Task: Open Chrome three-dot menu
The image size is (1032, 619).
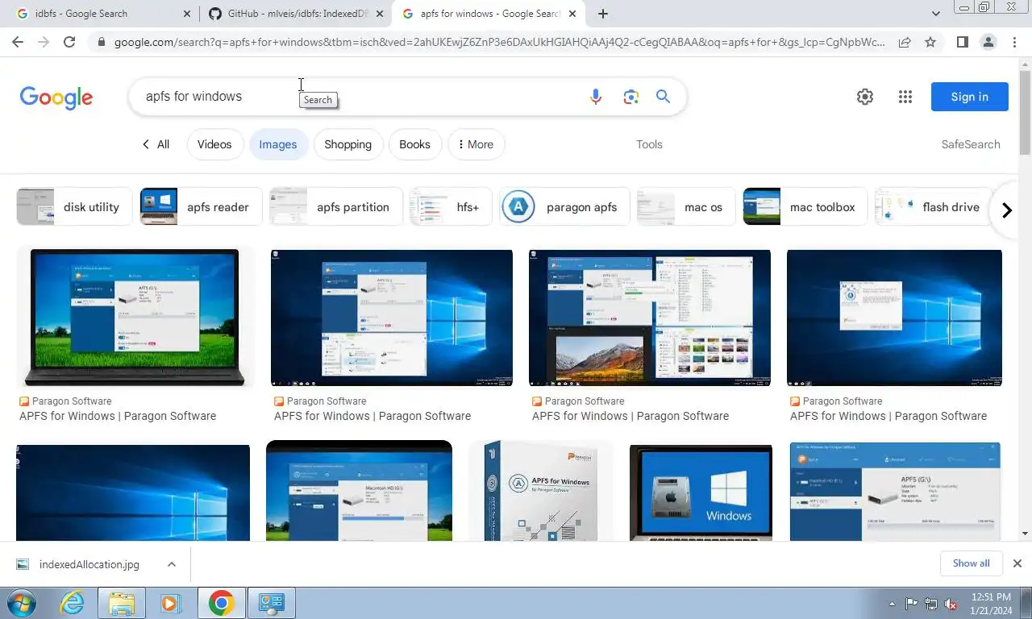Action: click(1013, 42)
